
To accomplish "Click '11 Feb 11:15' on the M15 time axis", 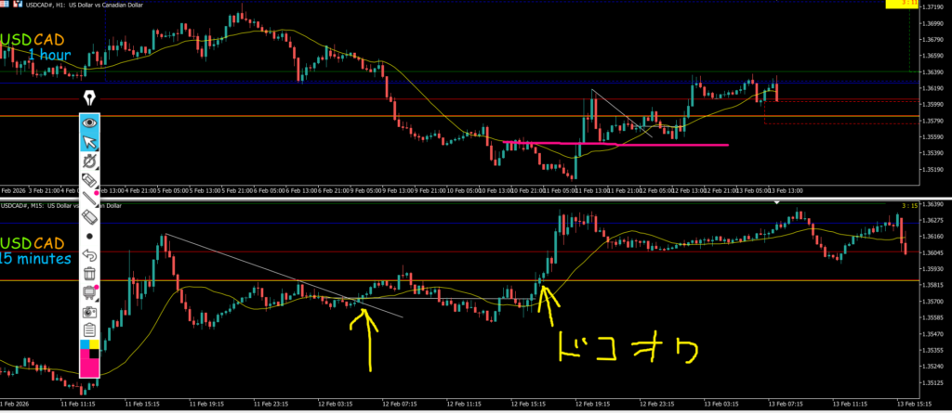I will [x=76, y=402].
